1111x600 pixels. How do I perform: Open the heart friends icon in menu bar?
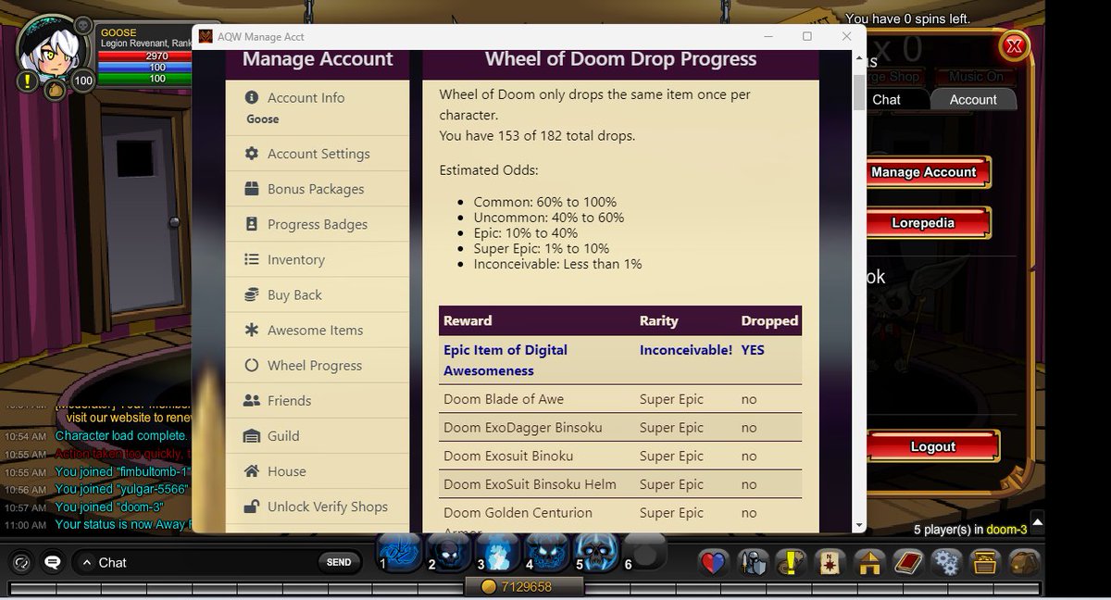tap(713, 562)
